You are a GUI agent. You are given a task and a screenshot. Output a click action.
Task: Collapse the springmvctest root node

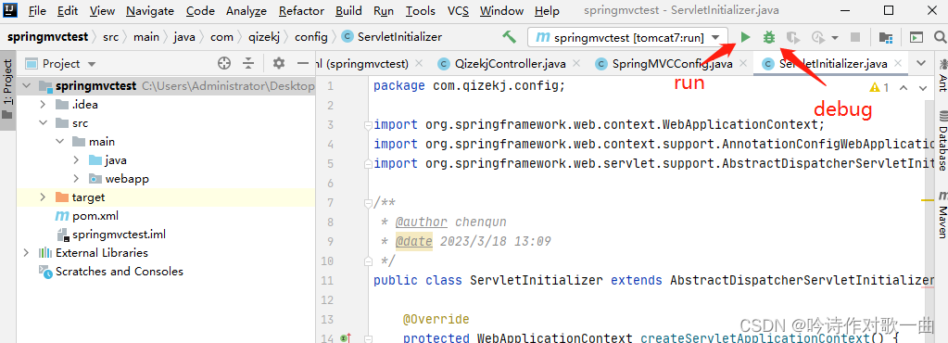coord(26,86)
